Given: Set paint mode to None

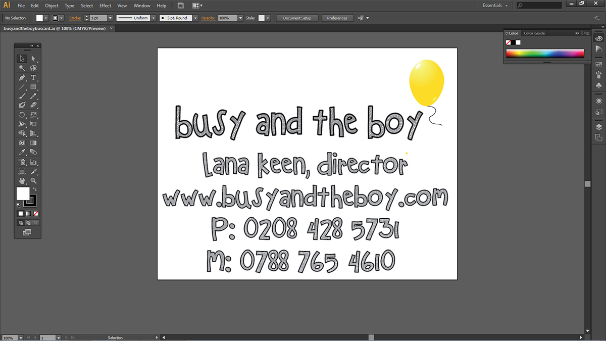Looking at the screenshot, I should [36, 214].
